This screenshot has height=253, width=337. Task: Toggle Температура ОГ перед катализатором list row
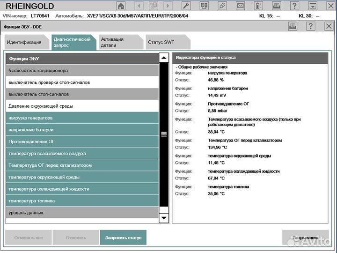click(82, 165)
